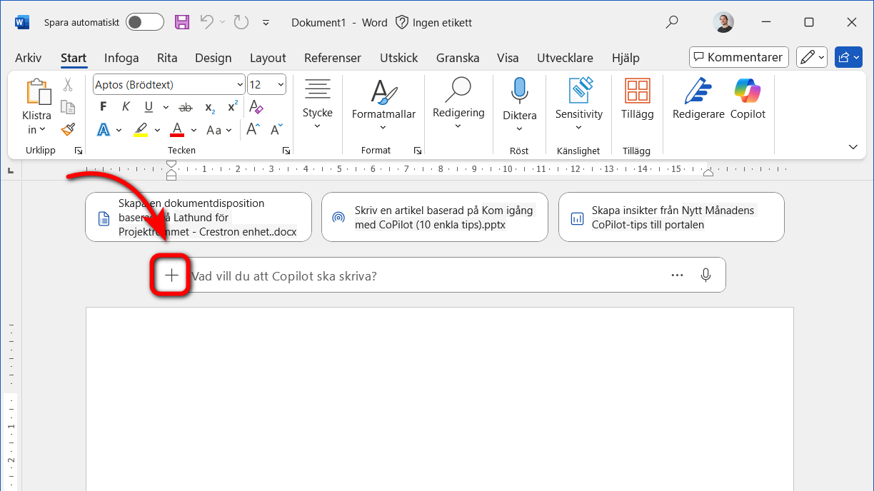Collapse the ribbon with the chevron
Image resolution: width=874 pixels, height=491 pixels.
[x=853, y=146]
